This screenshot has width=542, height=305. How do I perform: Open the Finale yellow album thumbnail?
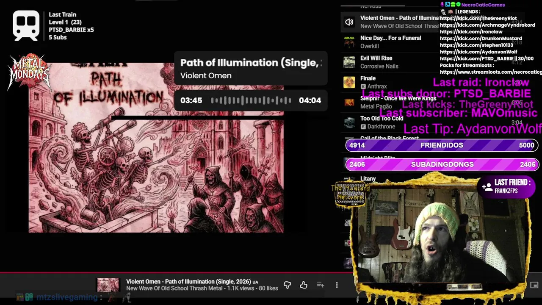349,82
